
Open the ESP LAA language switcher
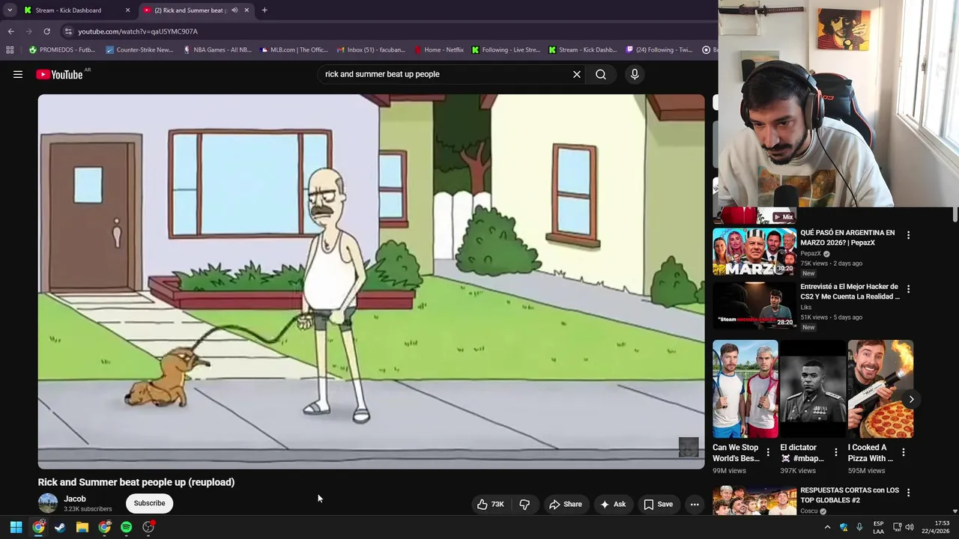[x=878, y=527]
